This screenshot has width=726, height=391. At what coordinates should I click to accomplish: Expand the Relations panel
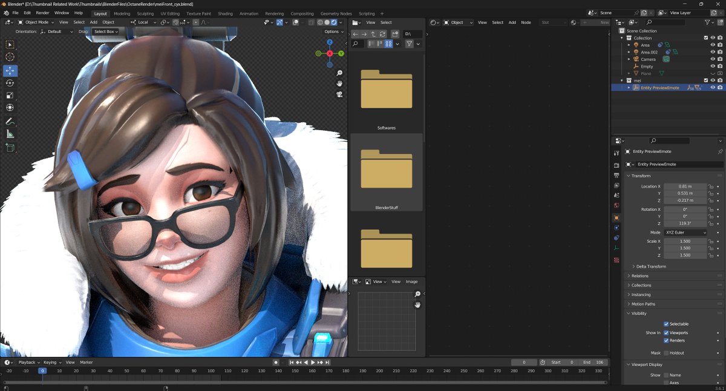(639, 276)
